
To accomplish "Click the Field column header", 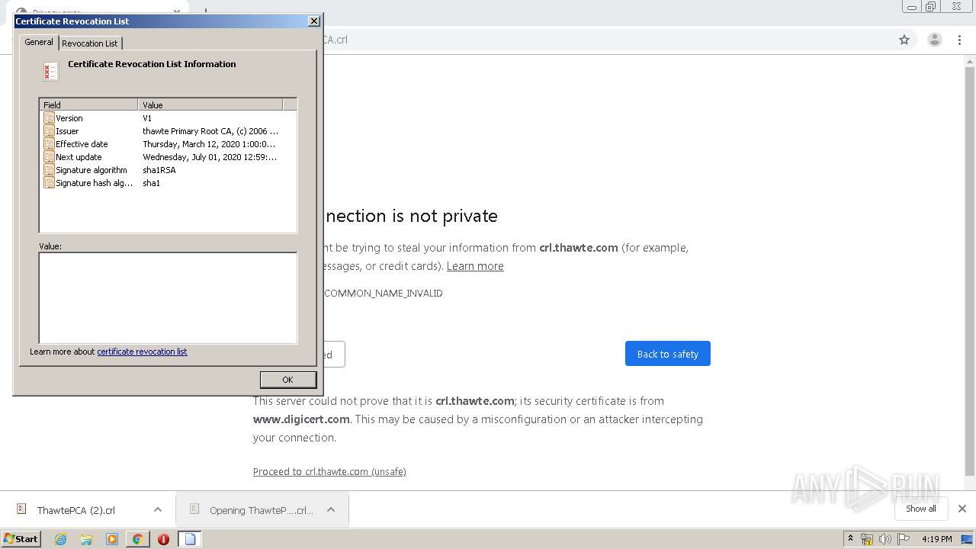I will [88, 104].
